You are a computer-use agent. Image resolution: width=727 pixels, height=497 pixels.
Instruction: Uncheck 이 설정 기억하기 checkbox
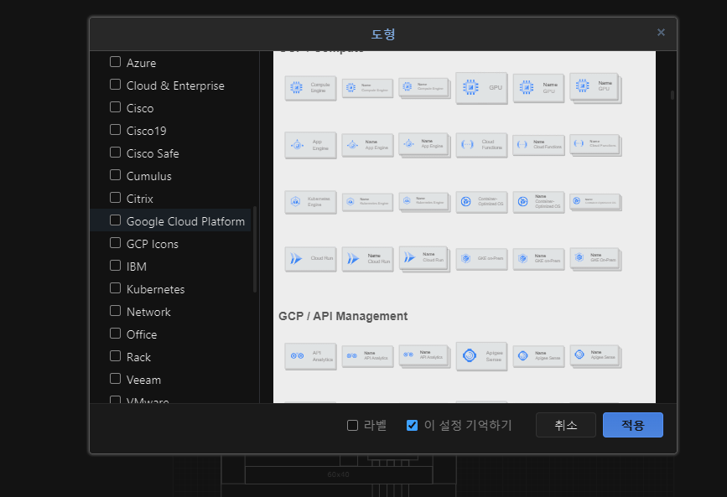pyautogui.click(x=412, y=425)
